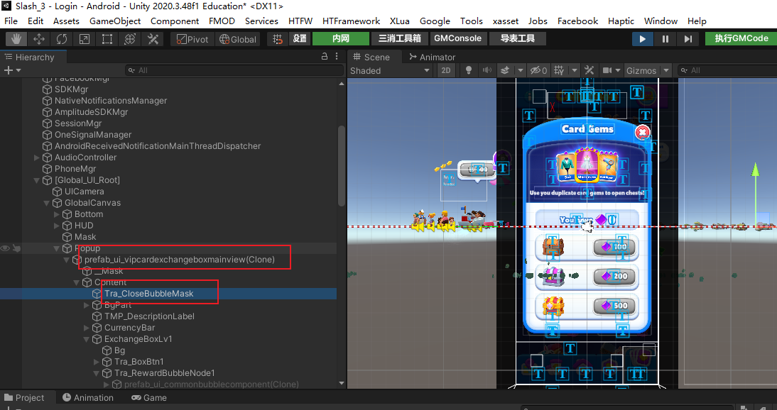Open the Gizmos dropdown arrow
The image size is (777, 410).
click(x=666, y=70)
